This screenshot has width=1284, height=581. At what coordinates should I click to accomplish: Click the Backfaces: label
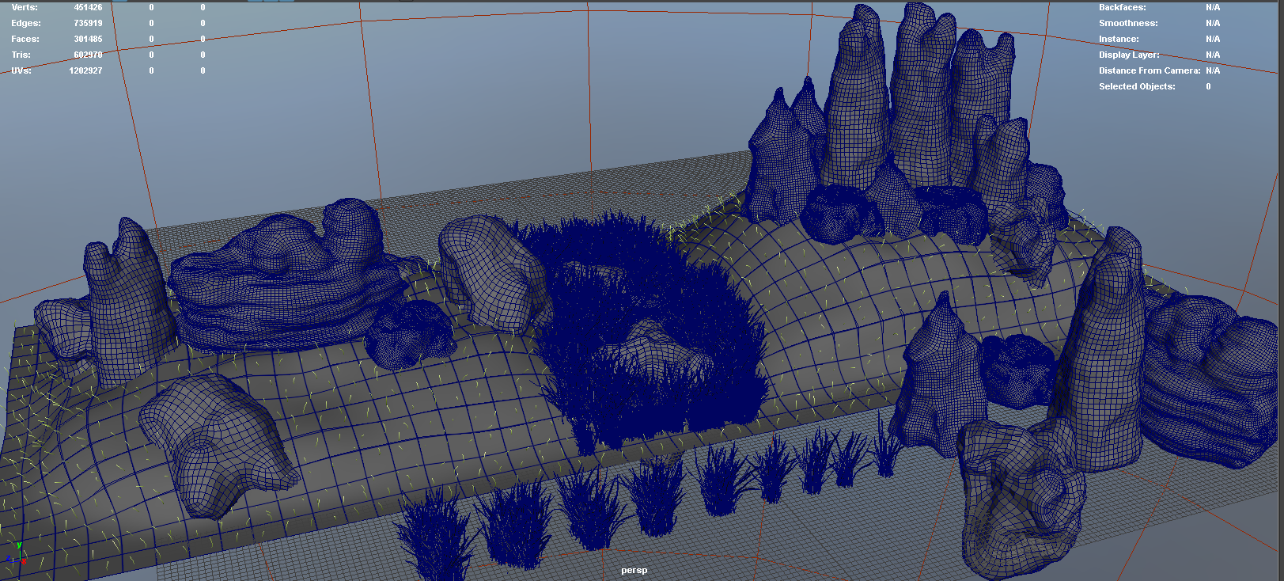1122,7
